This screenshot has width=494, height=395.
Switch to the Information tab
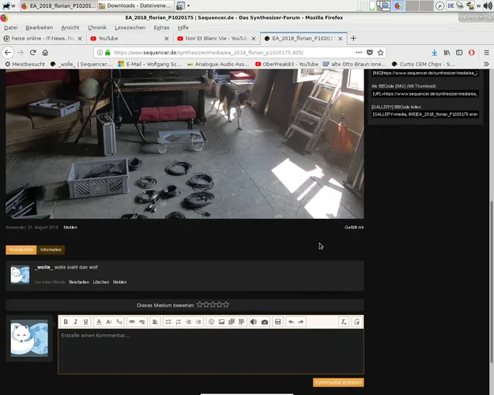click(51, 250)
